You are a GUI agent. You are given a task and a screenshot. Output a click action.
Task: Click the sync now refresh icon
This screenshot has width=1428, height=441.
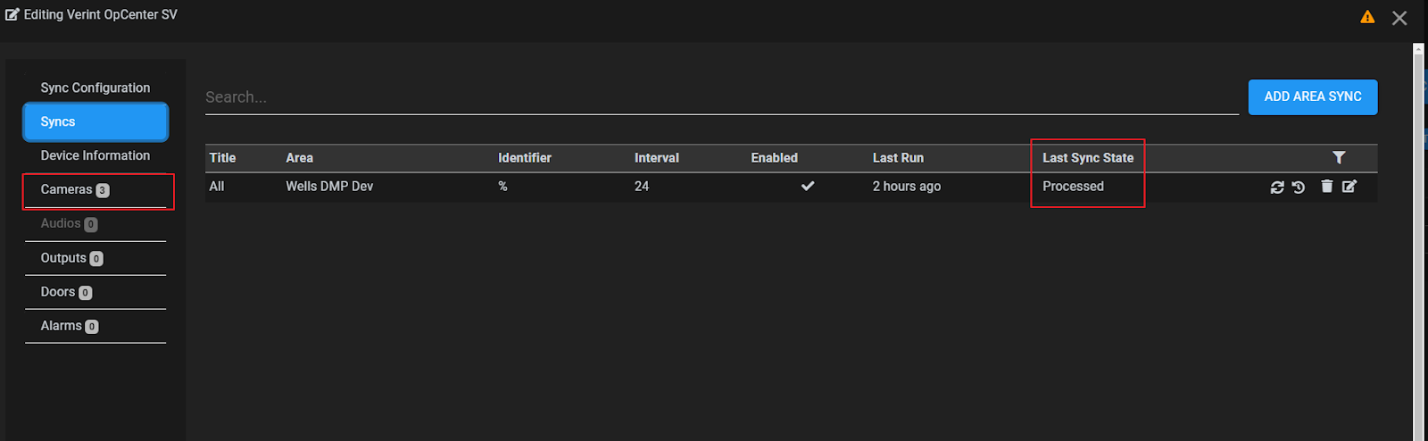pos(1277,187)
